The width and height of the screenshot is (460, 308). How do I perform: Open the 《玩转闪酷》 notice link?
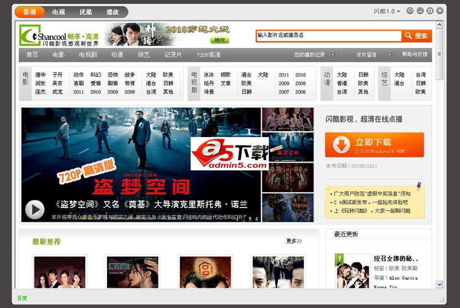[x=372, y=211]
